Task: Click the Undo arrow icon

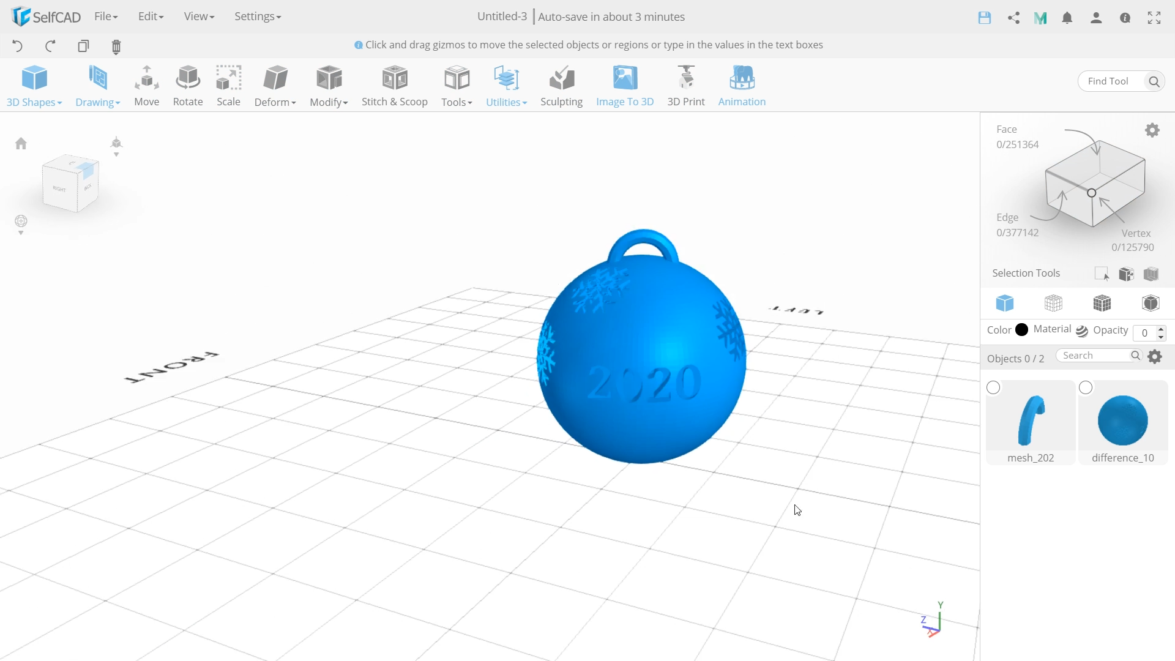Action: [x=17, y=46]
